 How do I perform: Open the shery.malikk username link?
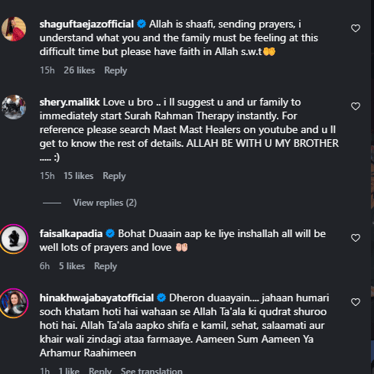coord(70,102)
